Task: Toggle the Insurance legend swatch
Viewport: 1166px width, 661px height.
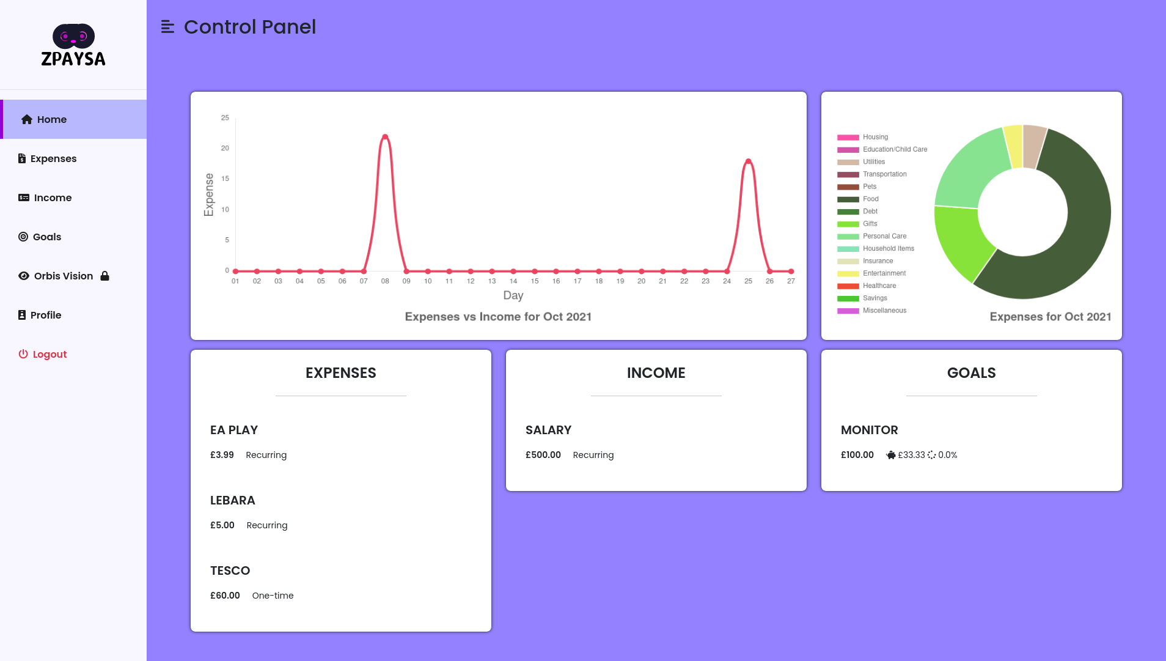Action: pos(848,261)
